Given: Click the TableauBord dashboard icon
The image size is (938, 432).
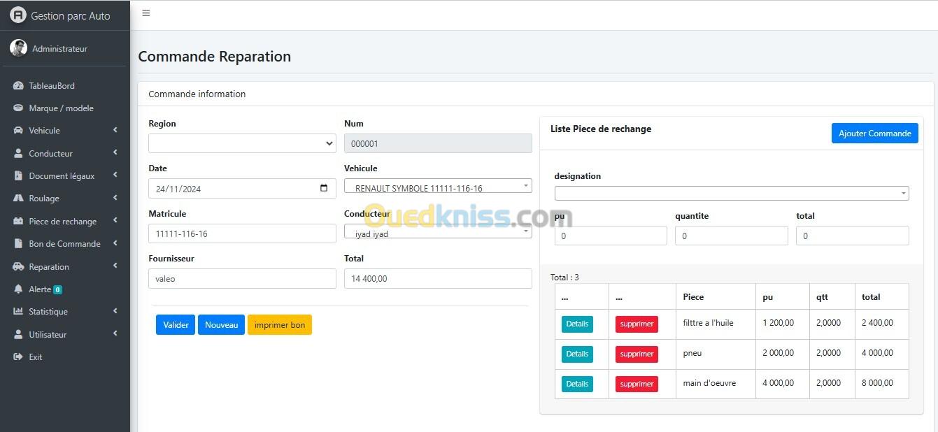Looking at the screenshot, I should 18,86.
